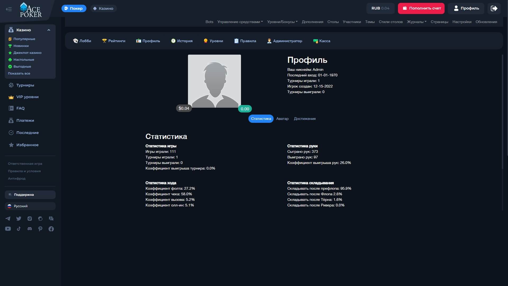The height and width of the screenshot is (286, 508).
Task: Open the Bots admin menu item
Action: click(x=209, y=22)
